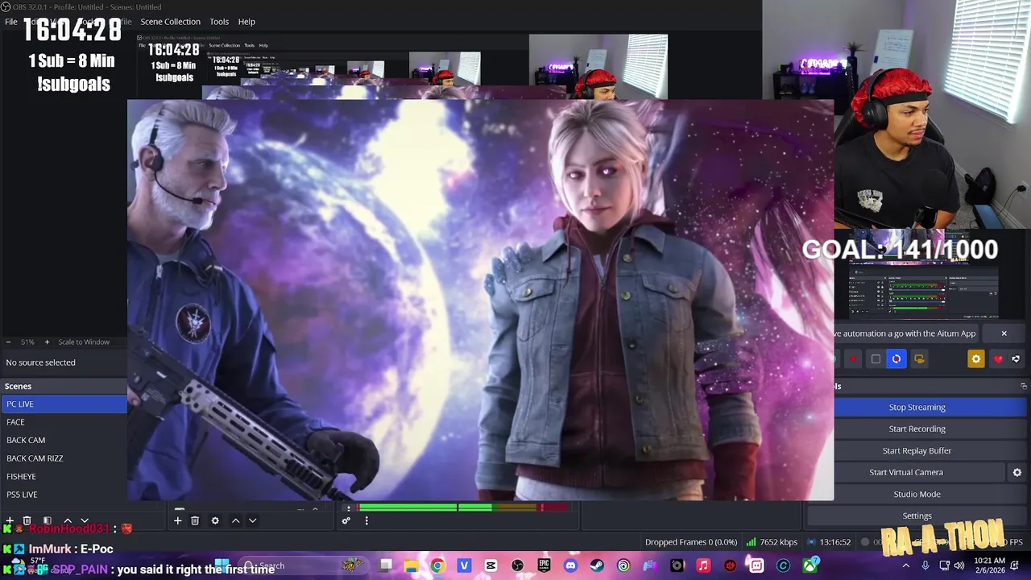Add a new source with plus icon
1031x580 pixels.
tap(177, 520)
